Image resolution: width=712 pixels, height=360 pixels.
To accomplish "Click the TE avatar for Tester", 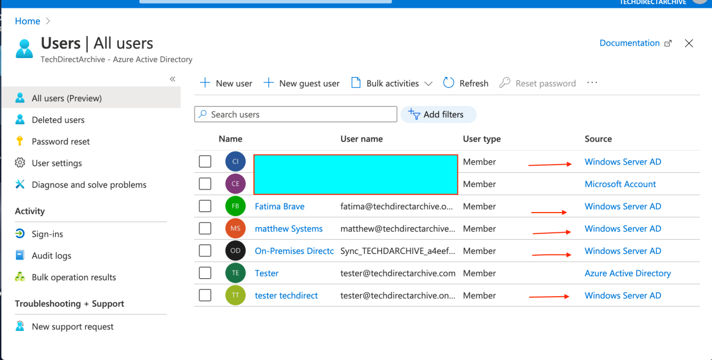I will point(236,273).
